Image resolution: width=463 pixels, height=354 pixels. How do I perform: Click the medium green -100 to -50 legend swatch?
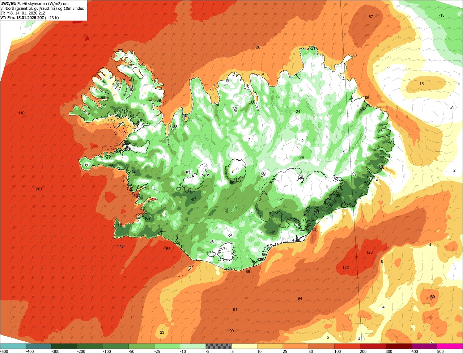pyautogui.click(x=116, y=346)
